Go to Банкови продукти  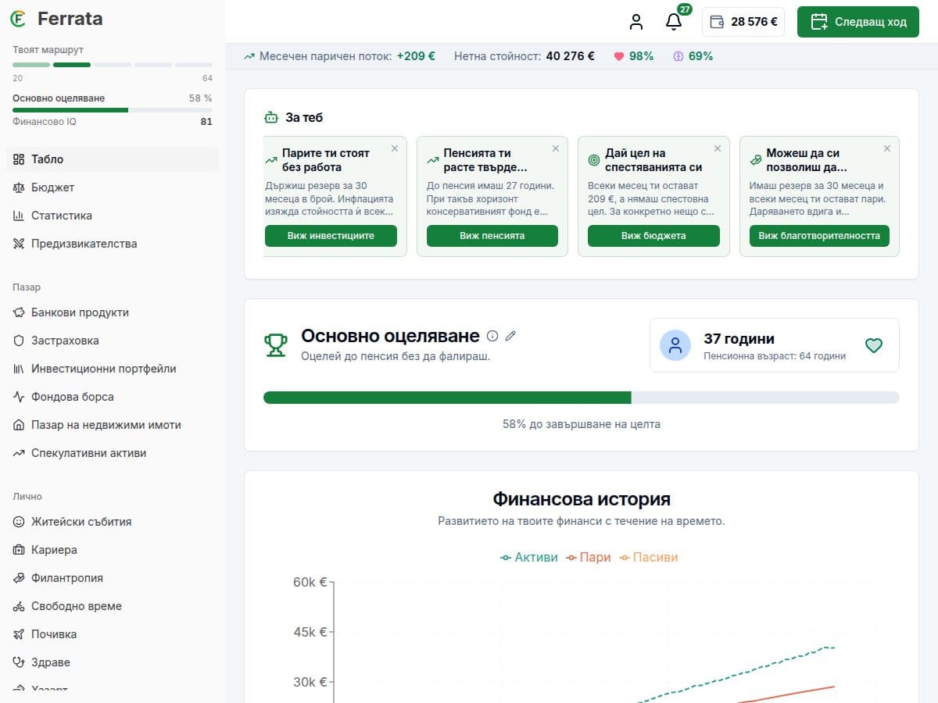coord(113,312)
